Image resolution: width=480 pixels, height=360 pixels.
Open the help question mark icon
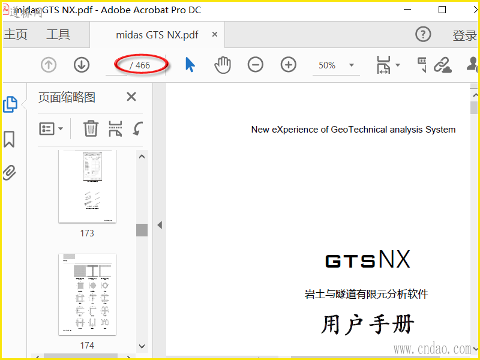[423, 34]
